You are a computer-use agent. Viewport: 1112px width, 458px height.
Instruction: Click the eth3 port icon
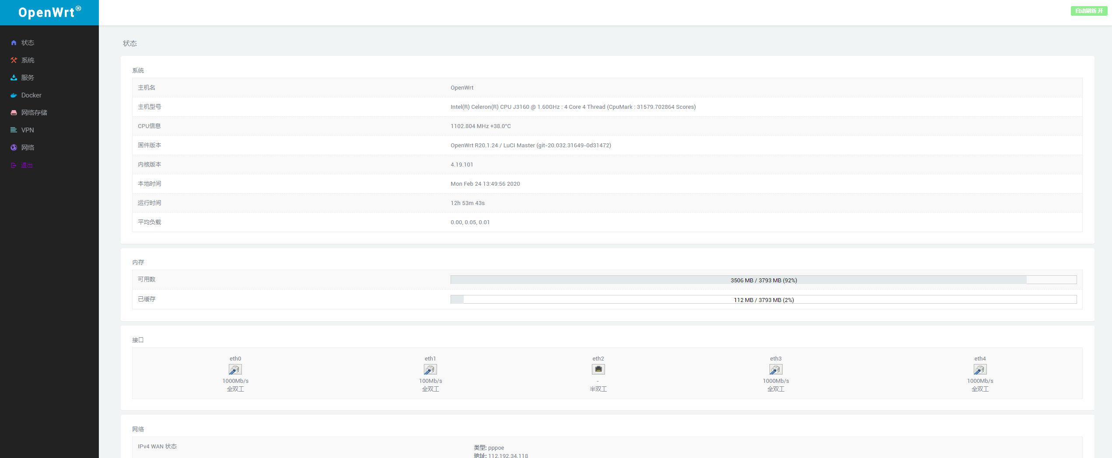[776, 370]
